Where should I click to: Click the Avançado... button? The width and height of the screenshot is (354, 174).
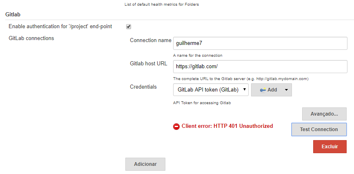(x=324, y=114)
